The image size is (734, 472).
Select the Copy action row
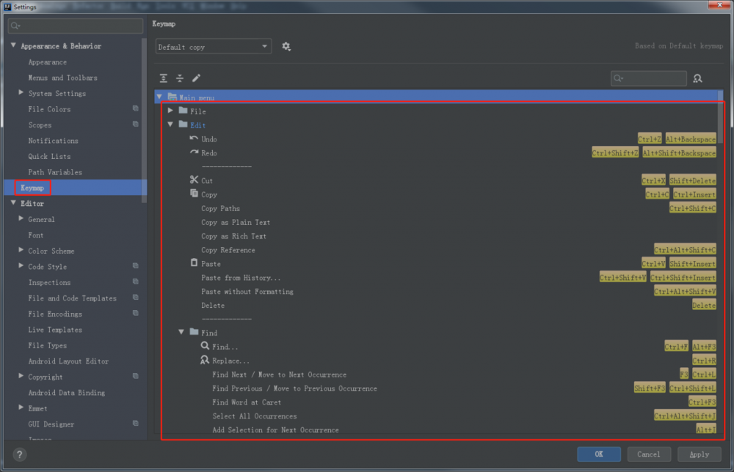click(x=439, y=194)
